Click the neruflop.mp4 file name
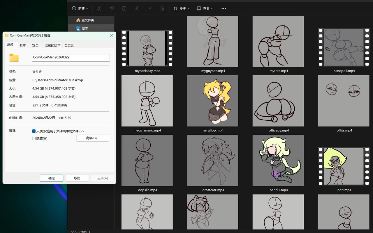 point(213,131)
